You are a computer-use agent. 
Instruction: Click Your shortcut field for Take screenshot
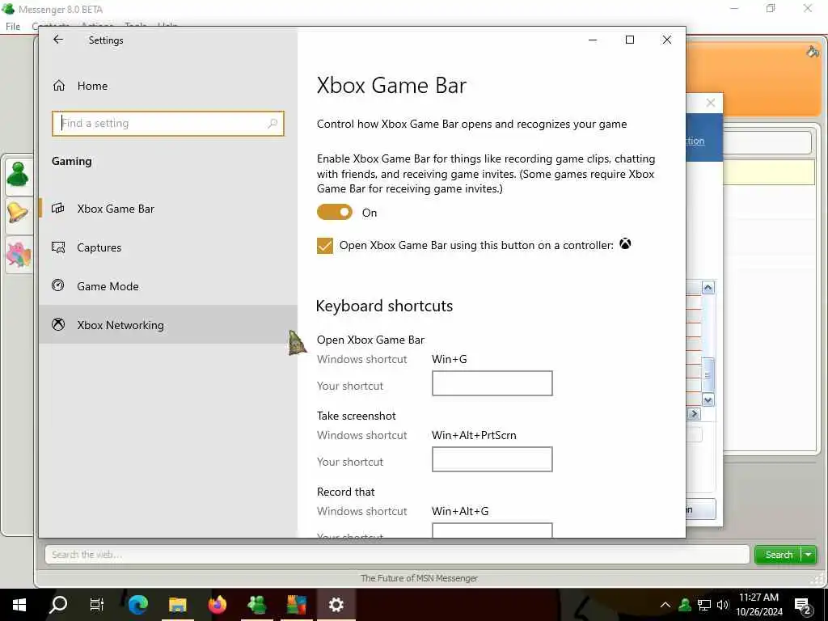click(492, 459)
